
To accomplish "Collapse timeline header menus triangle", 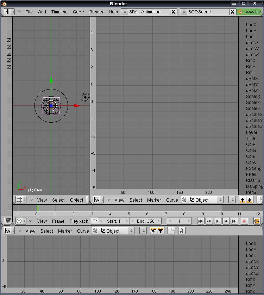I will [x=31, y=221].
